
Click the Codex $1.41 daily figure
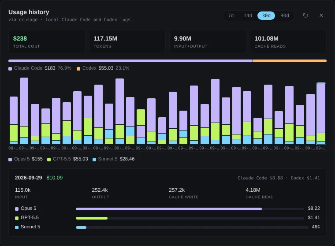305,178
